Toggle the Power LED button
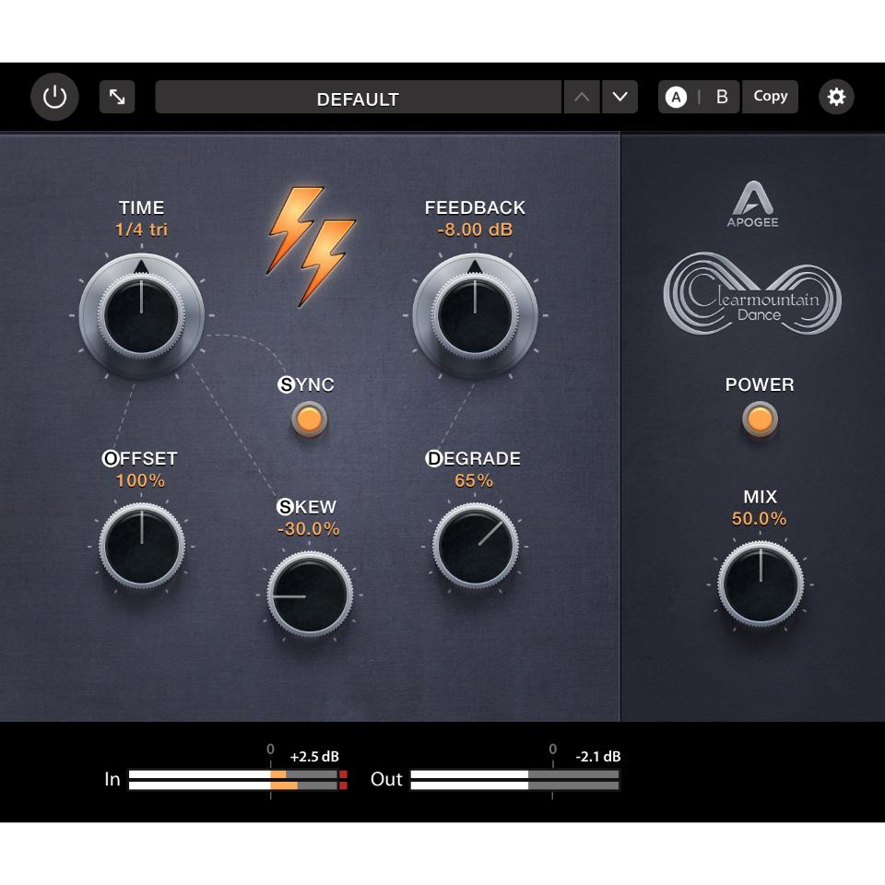This screenshot has height=885, width=885. click(760, 419)
